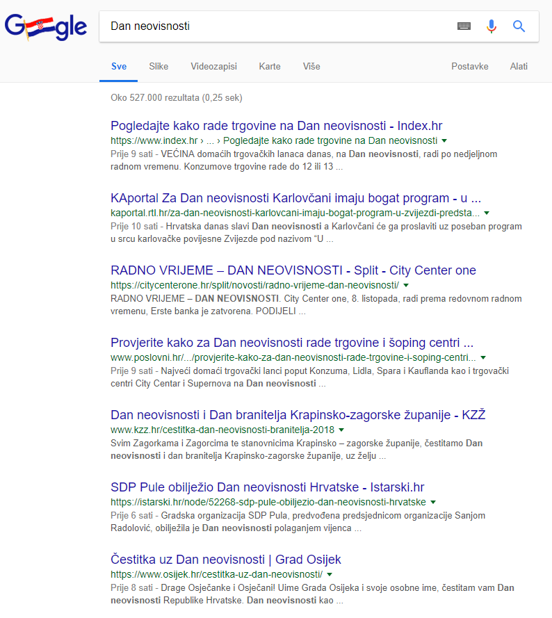Click the Google logo with Croatian flag

click(x=46, y=27)
